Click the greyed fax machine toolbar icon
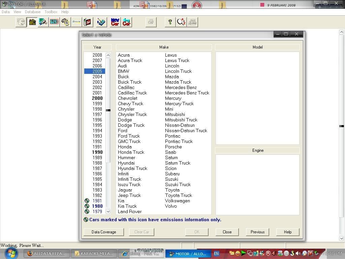 click(192, 22)
